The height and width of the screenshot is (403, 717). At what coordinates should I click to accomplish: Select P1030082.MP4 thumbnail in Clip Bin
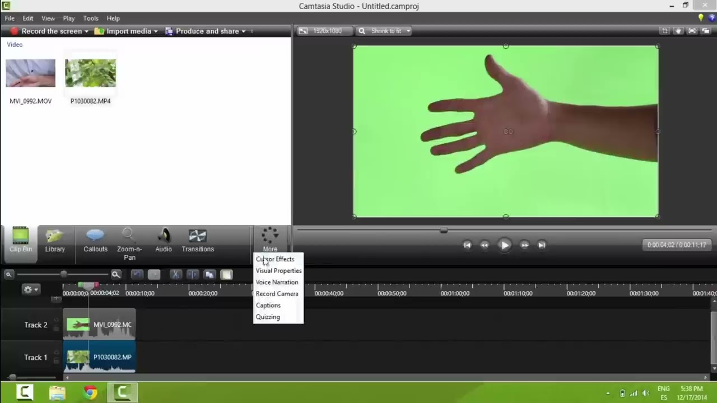point(90,73)
